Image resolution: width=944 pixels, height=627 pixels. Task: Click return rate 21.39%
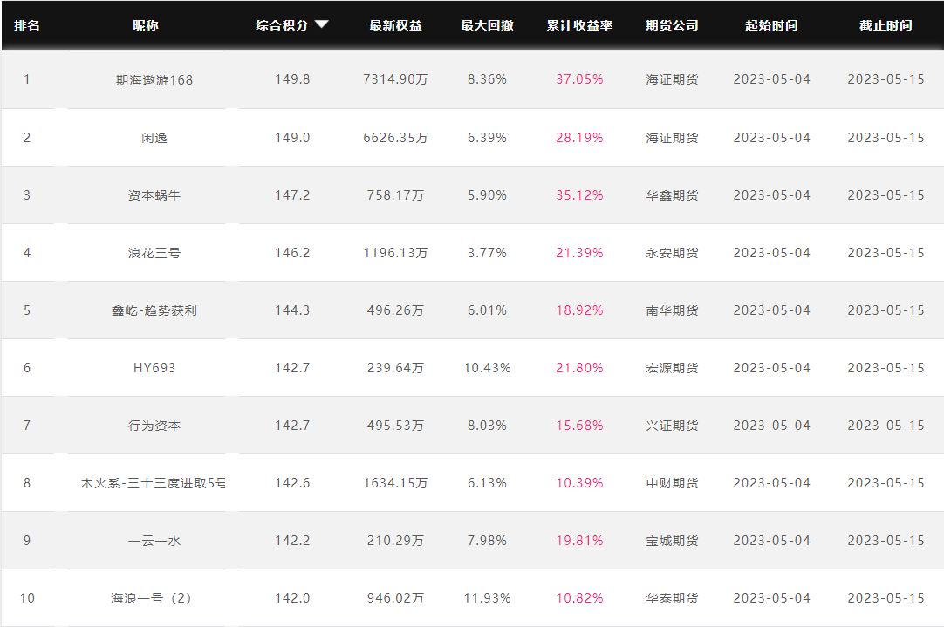[x=579, y=253]
